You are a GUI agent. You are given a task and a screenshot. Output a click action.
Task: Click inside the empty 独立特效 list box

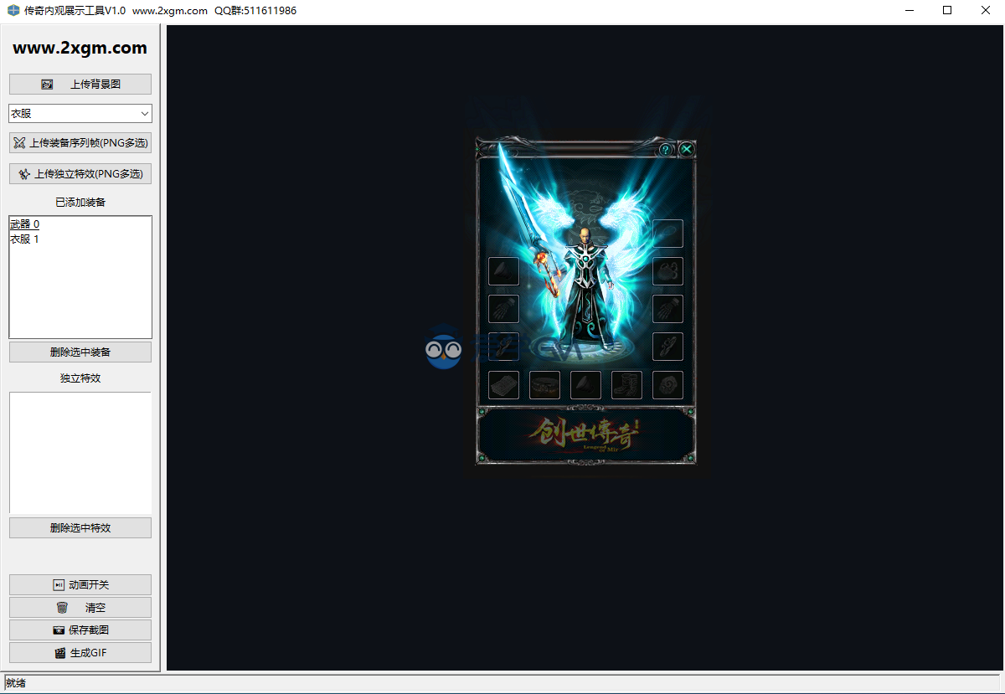point(80,453)
